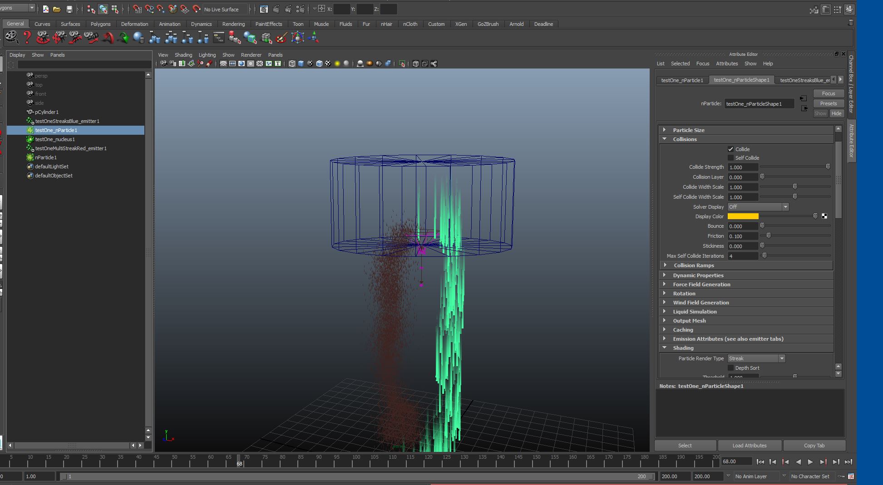This screenshot has width=883, height=485.
Task: Click the Load Attributes button
Action: 749,446
